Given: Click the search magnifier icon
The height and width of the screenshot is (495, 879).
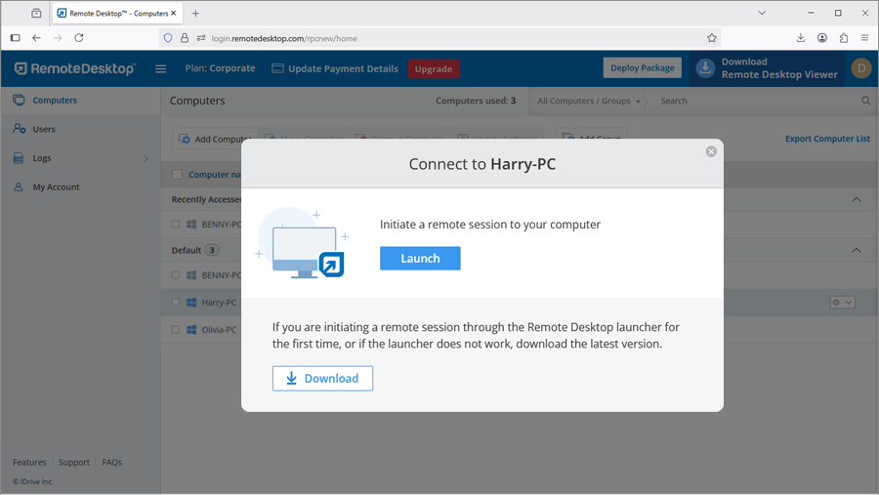Looking at the screenshot, I should coord(866,101).
